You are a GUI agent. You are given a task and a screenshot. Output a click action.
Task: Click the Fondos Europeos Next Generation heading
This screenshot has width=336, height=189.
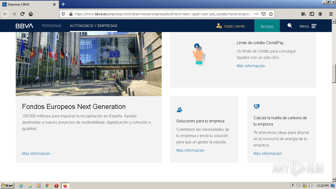pos(74,107)
